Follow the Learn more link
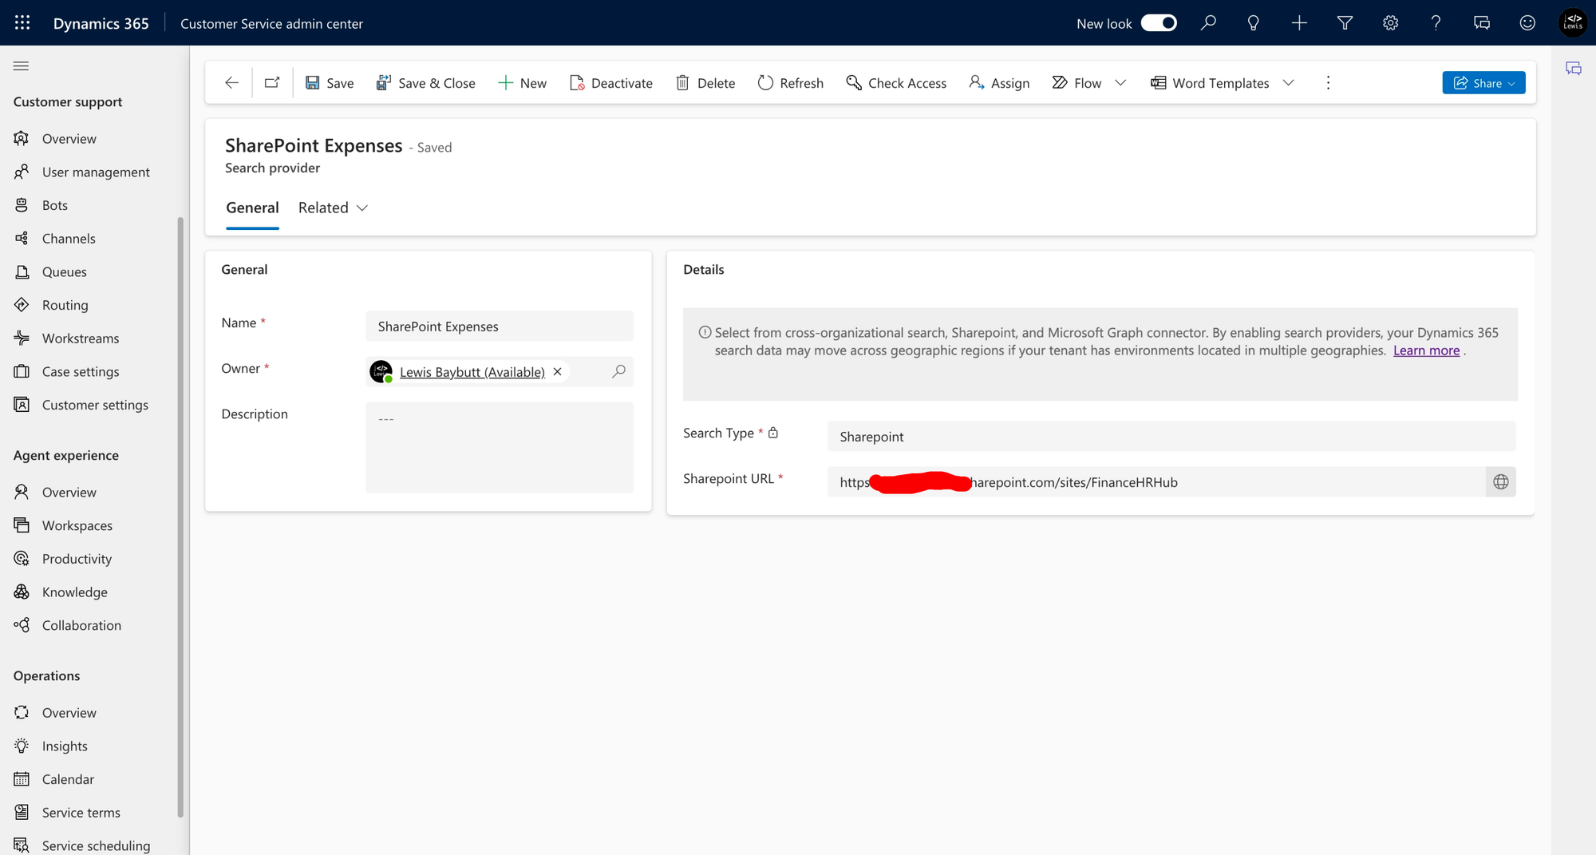The height and width of the screenshot is (855, 1596). pos(1426,350)
